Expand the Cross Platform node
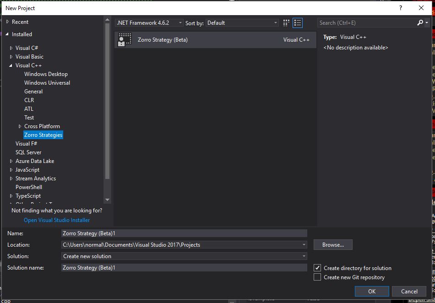The height and width of the screenshot is (303, 435). (x=20, y=126)
